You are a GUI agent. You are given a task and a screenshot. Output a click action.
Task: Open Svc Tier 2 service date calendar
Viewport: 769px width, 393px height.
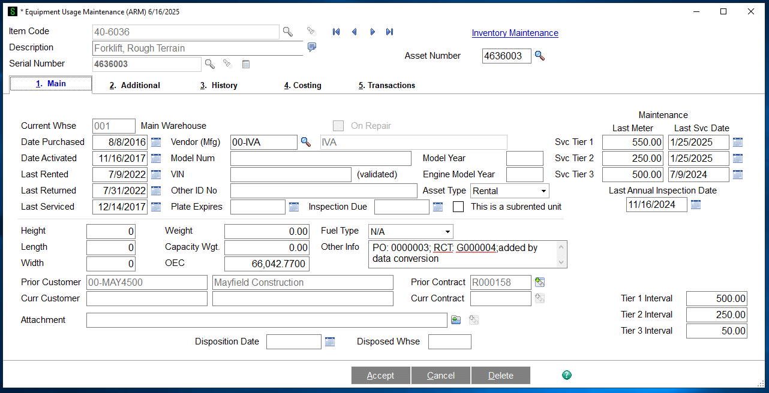pyautogui.click(x=738, y=158)
